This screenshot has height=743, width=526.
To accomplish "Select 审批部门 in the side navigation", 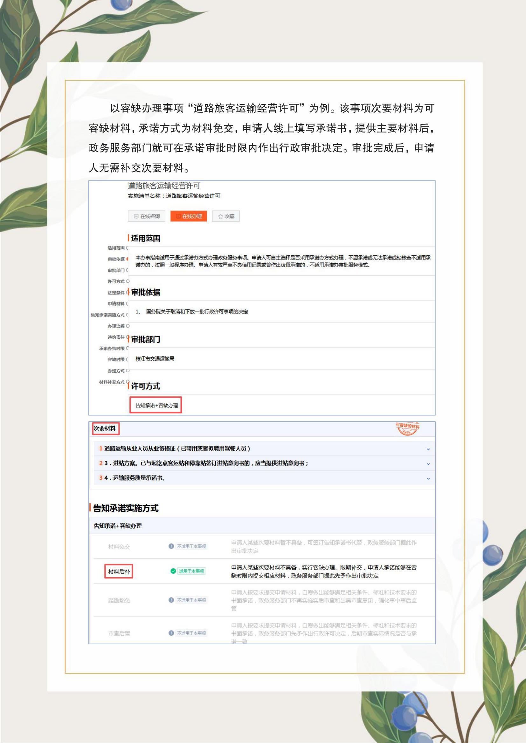I will pos(116,270).
